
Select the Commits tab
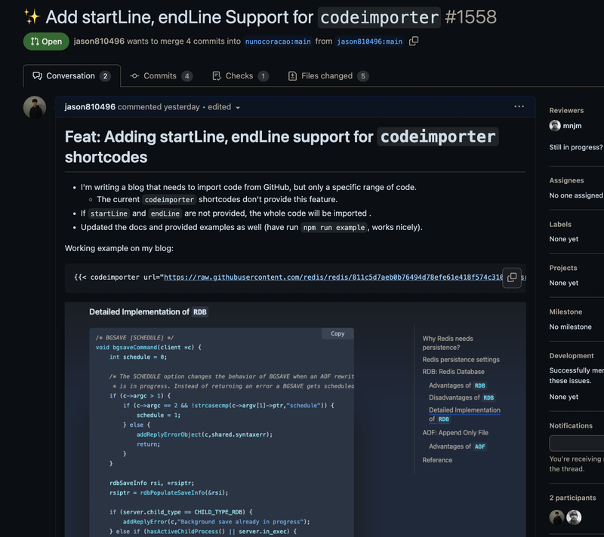pos(161,76)
